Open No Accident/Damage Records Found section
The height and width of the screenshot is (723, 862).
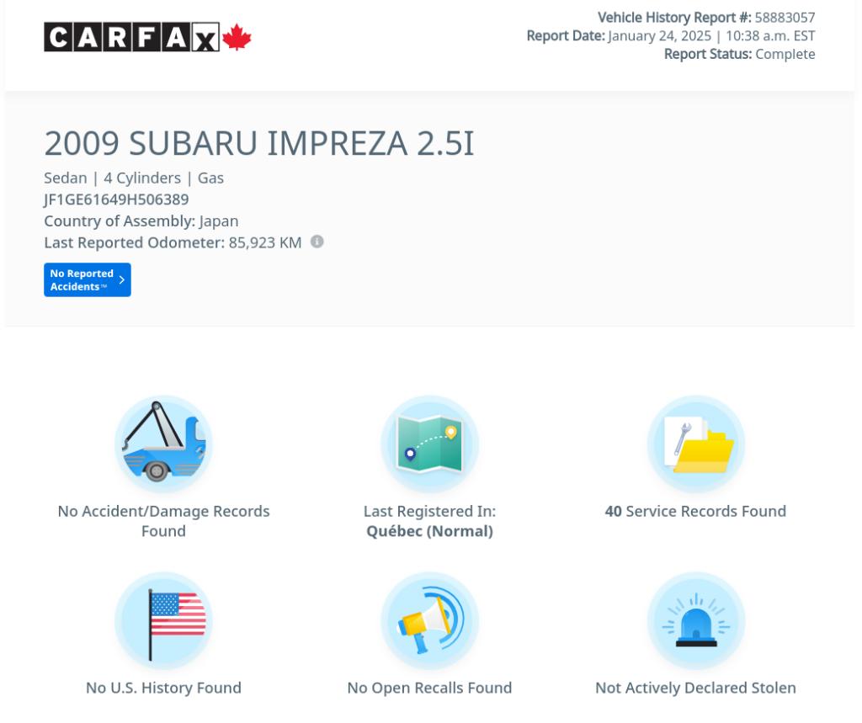pyautogui.click(x=164, y=521)
